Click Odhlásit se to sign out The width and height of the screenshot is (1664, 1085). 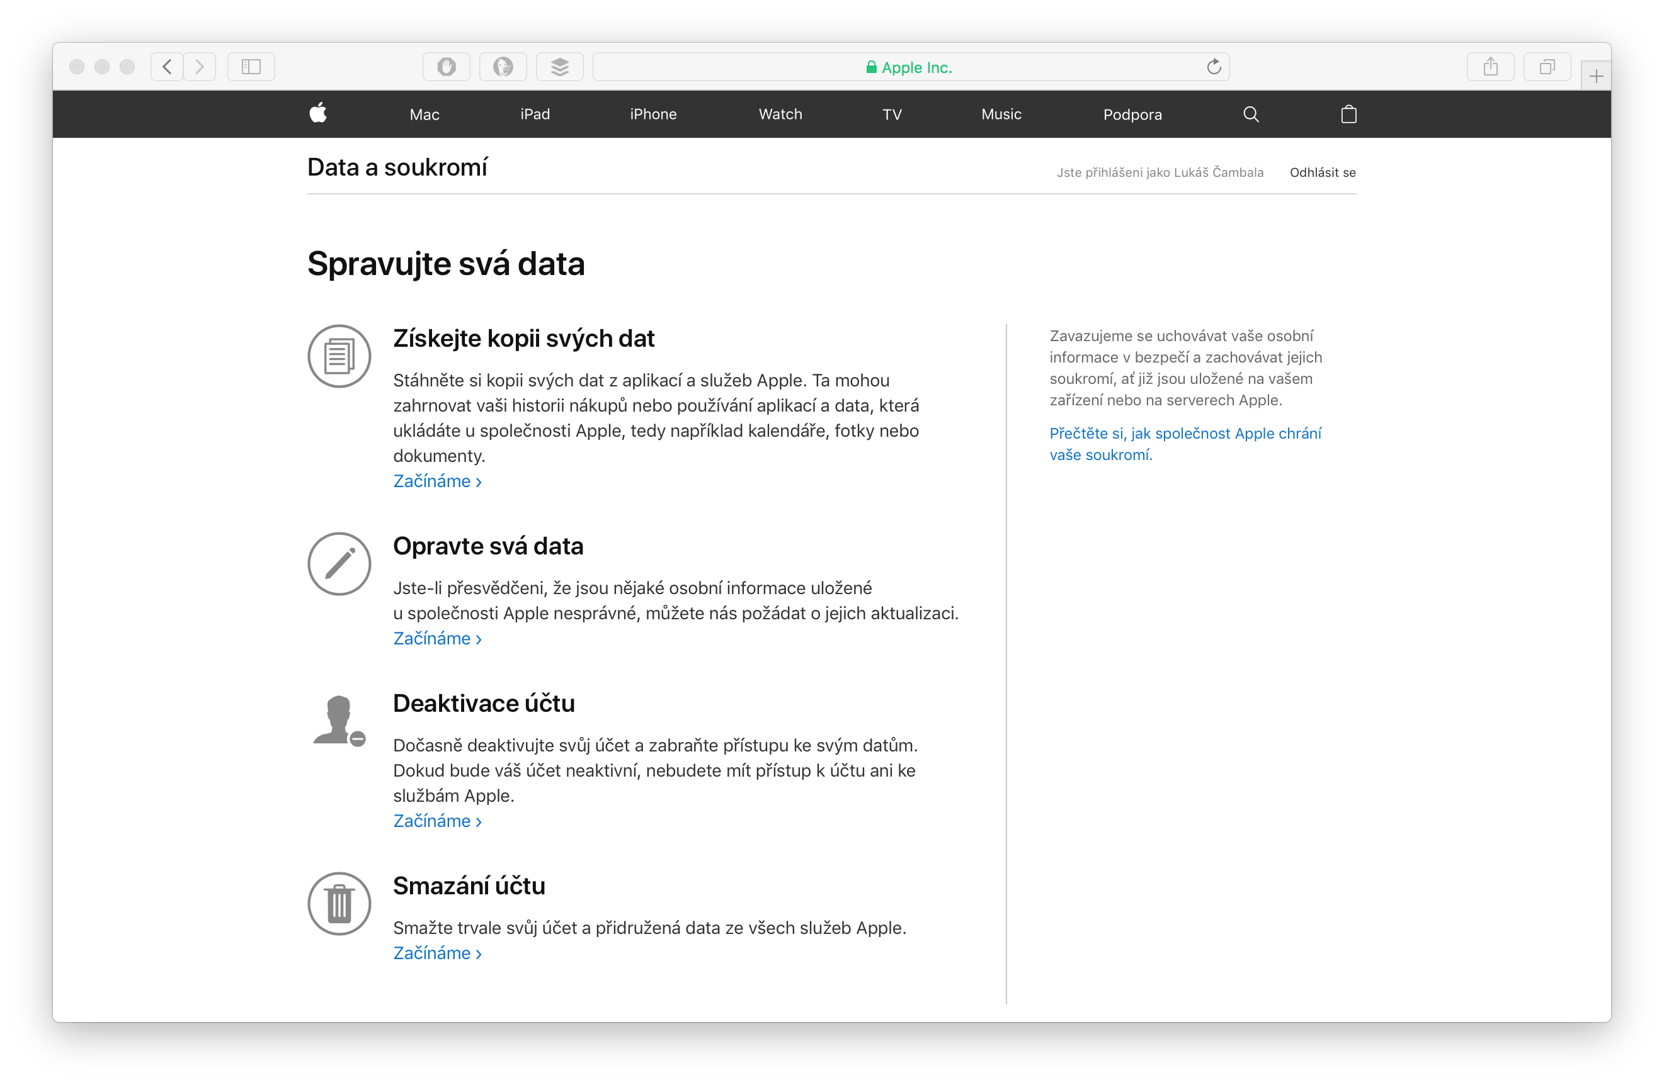point(1322,172)
